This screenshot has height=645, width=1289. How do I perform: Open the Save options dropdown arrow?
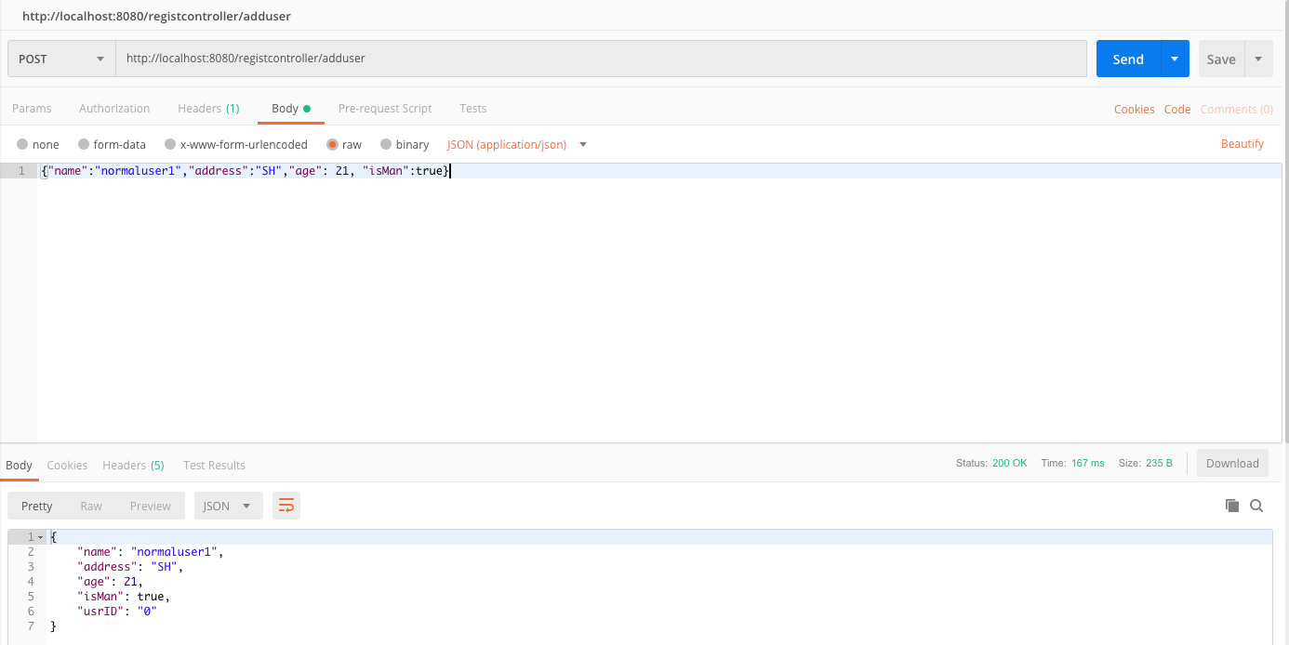pos(1258,59)
